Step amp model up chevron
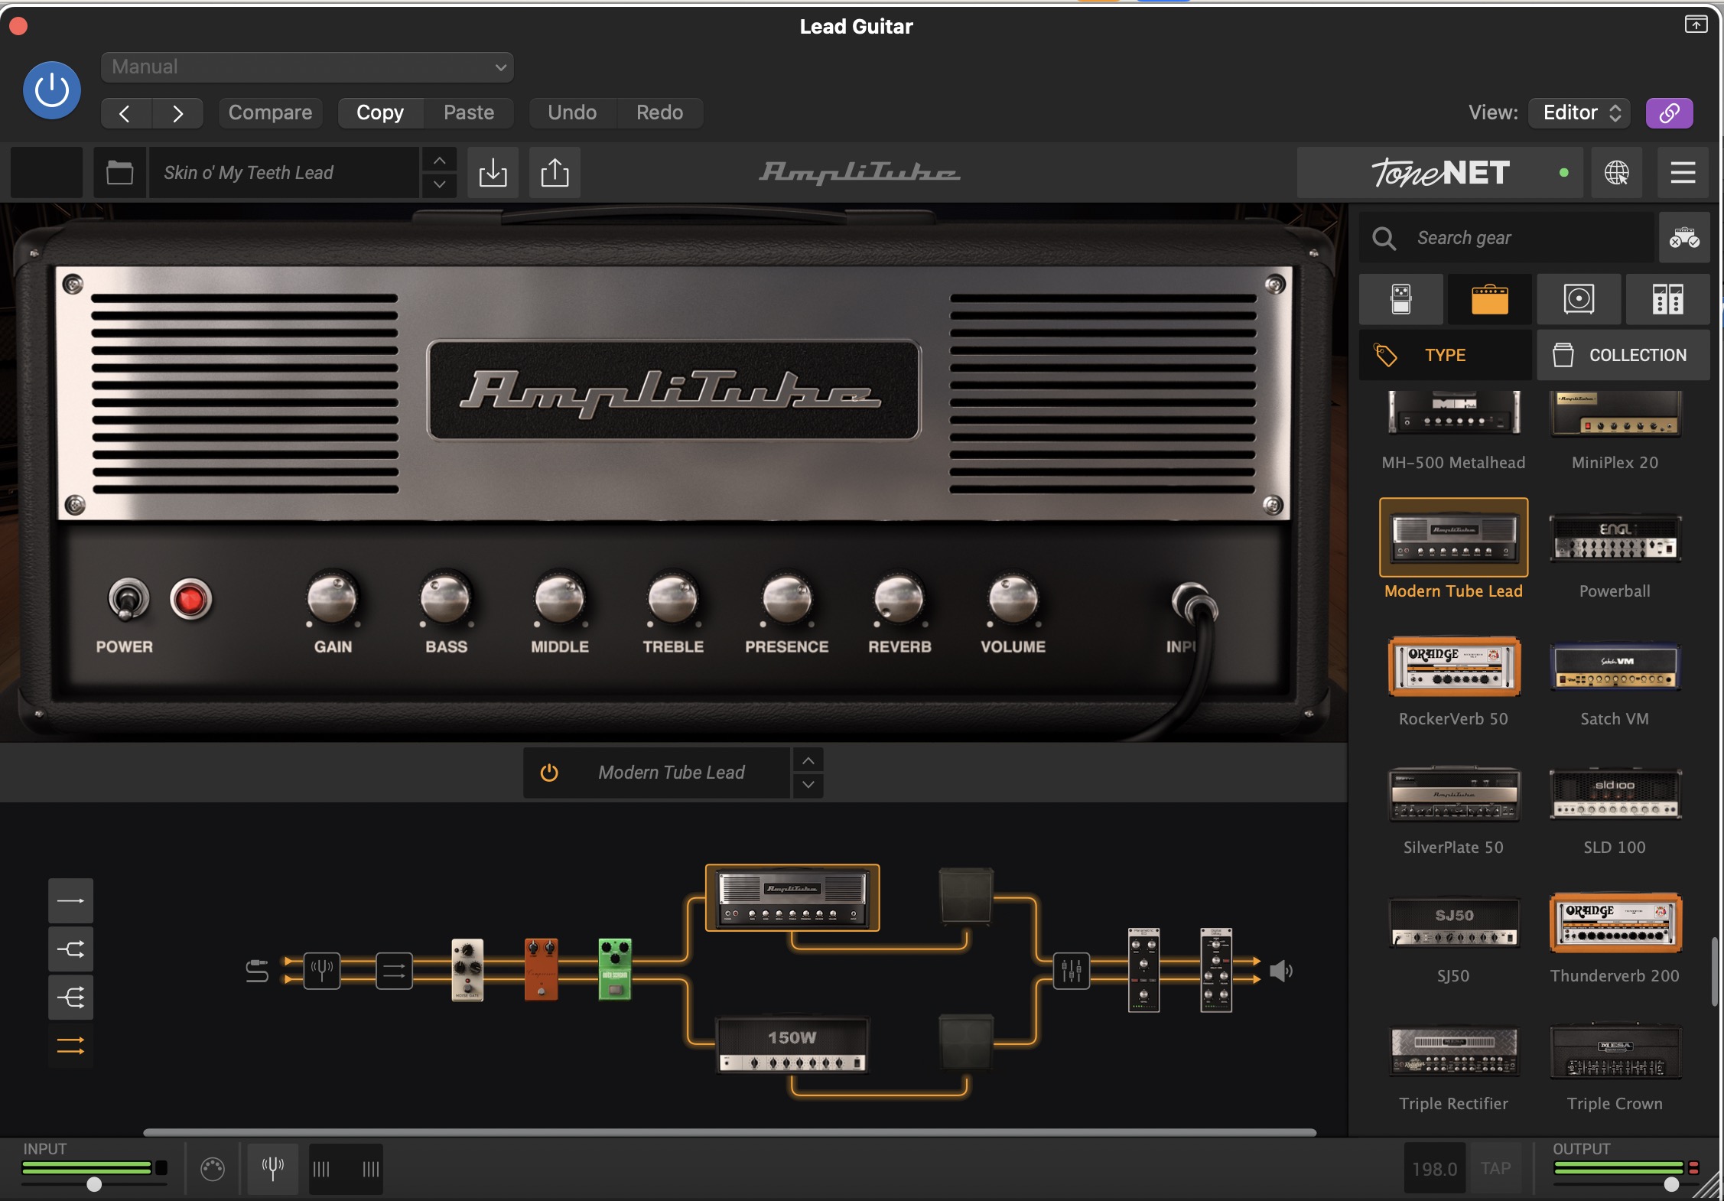This screenshot has width=1724, height=1201. click(x=808, y=760)
